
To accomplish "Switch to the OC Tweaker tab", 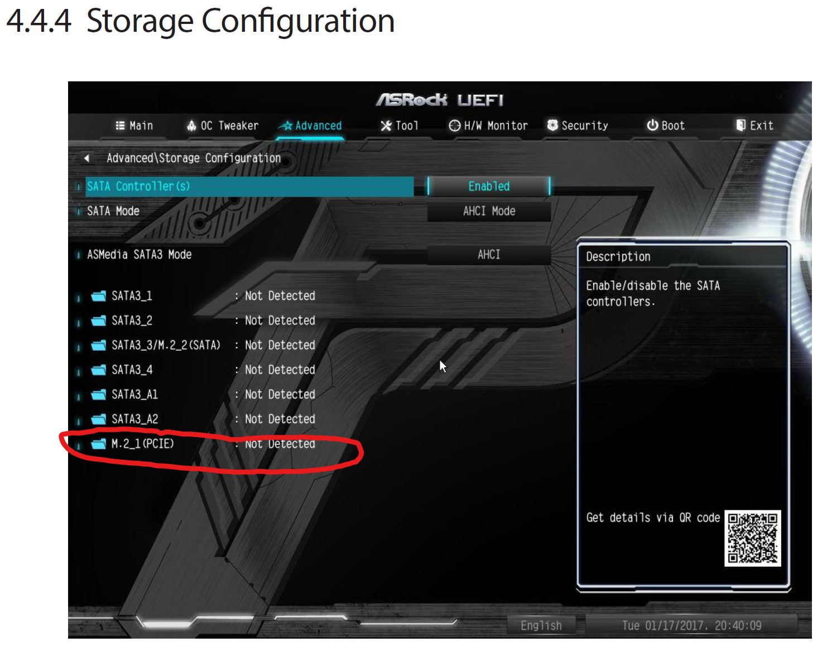I will click(223, 125).
